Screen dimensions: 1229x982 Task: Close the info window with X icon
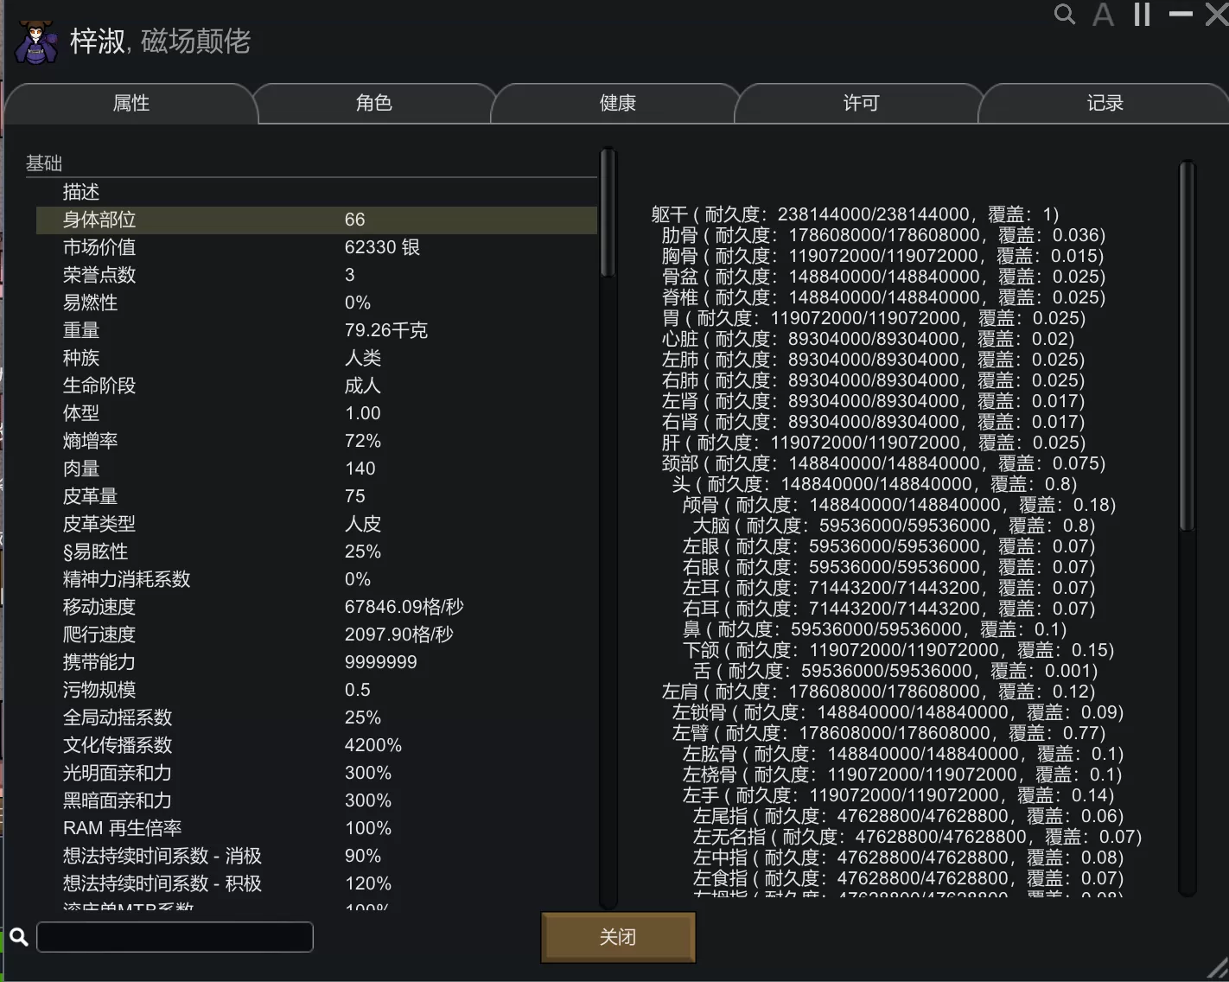tap(1217, 14)
